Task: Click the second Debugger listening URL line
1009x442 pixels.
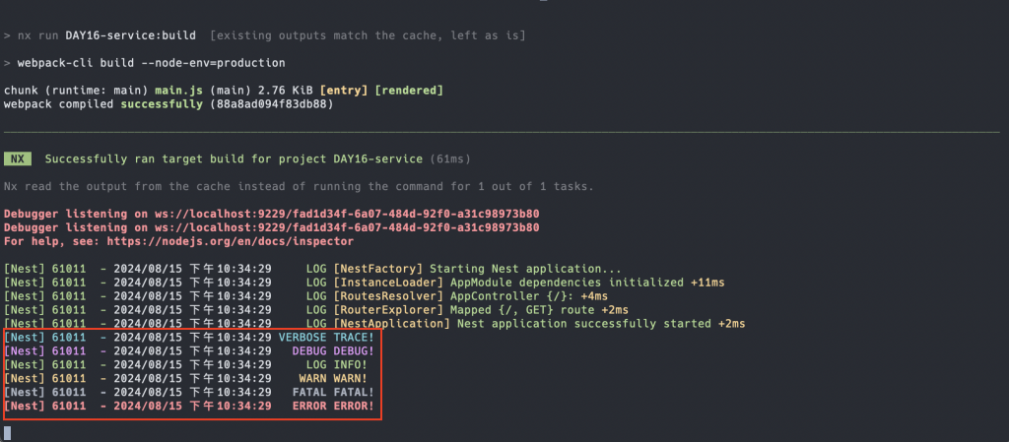Action: coord(272,227)
